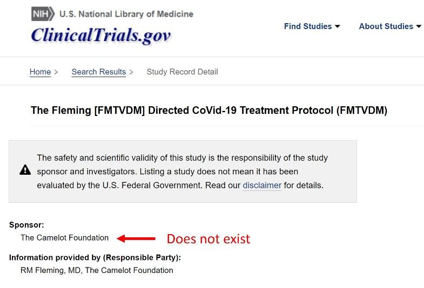Open the Find Studies menu
The height and width of the screenshot is (288, 424).
[308, 26]
